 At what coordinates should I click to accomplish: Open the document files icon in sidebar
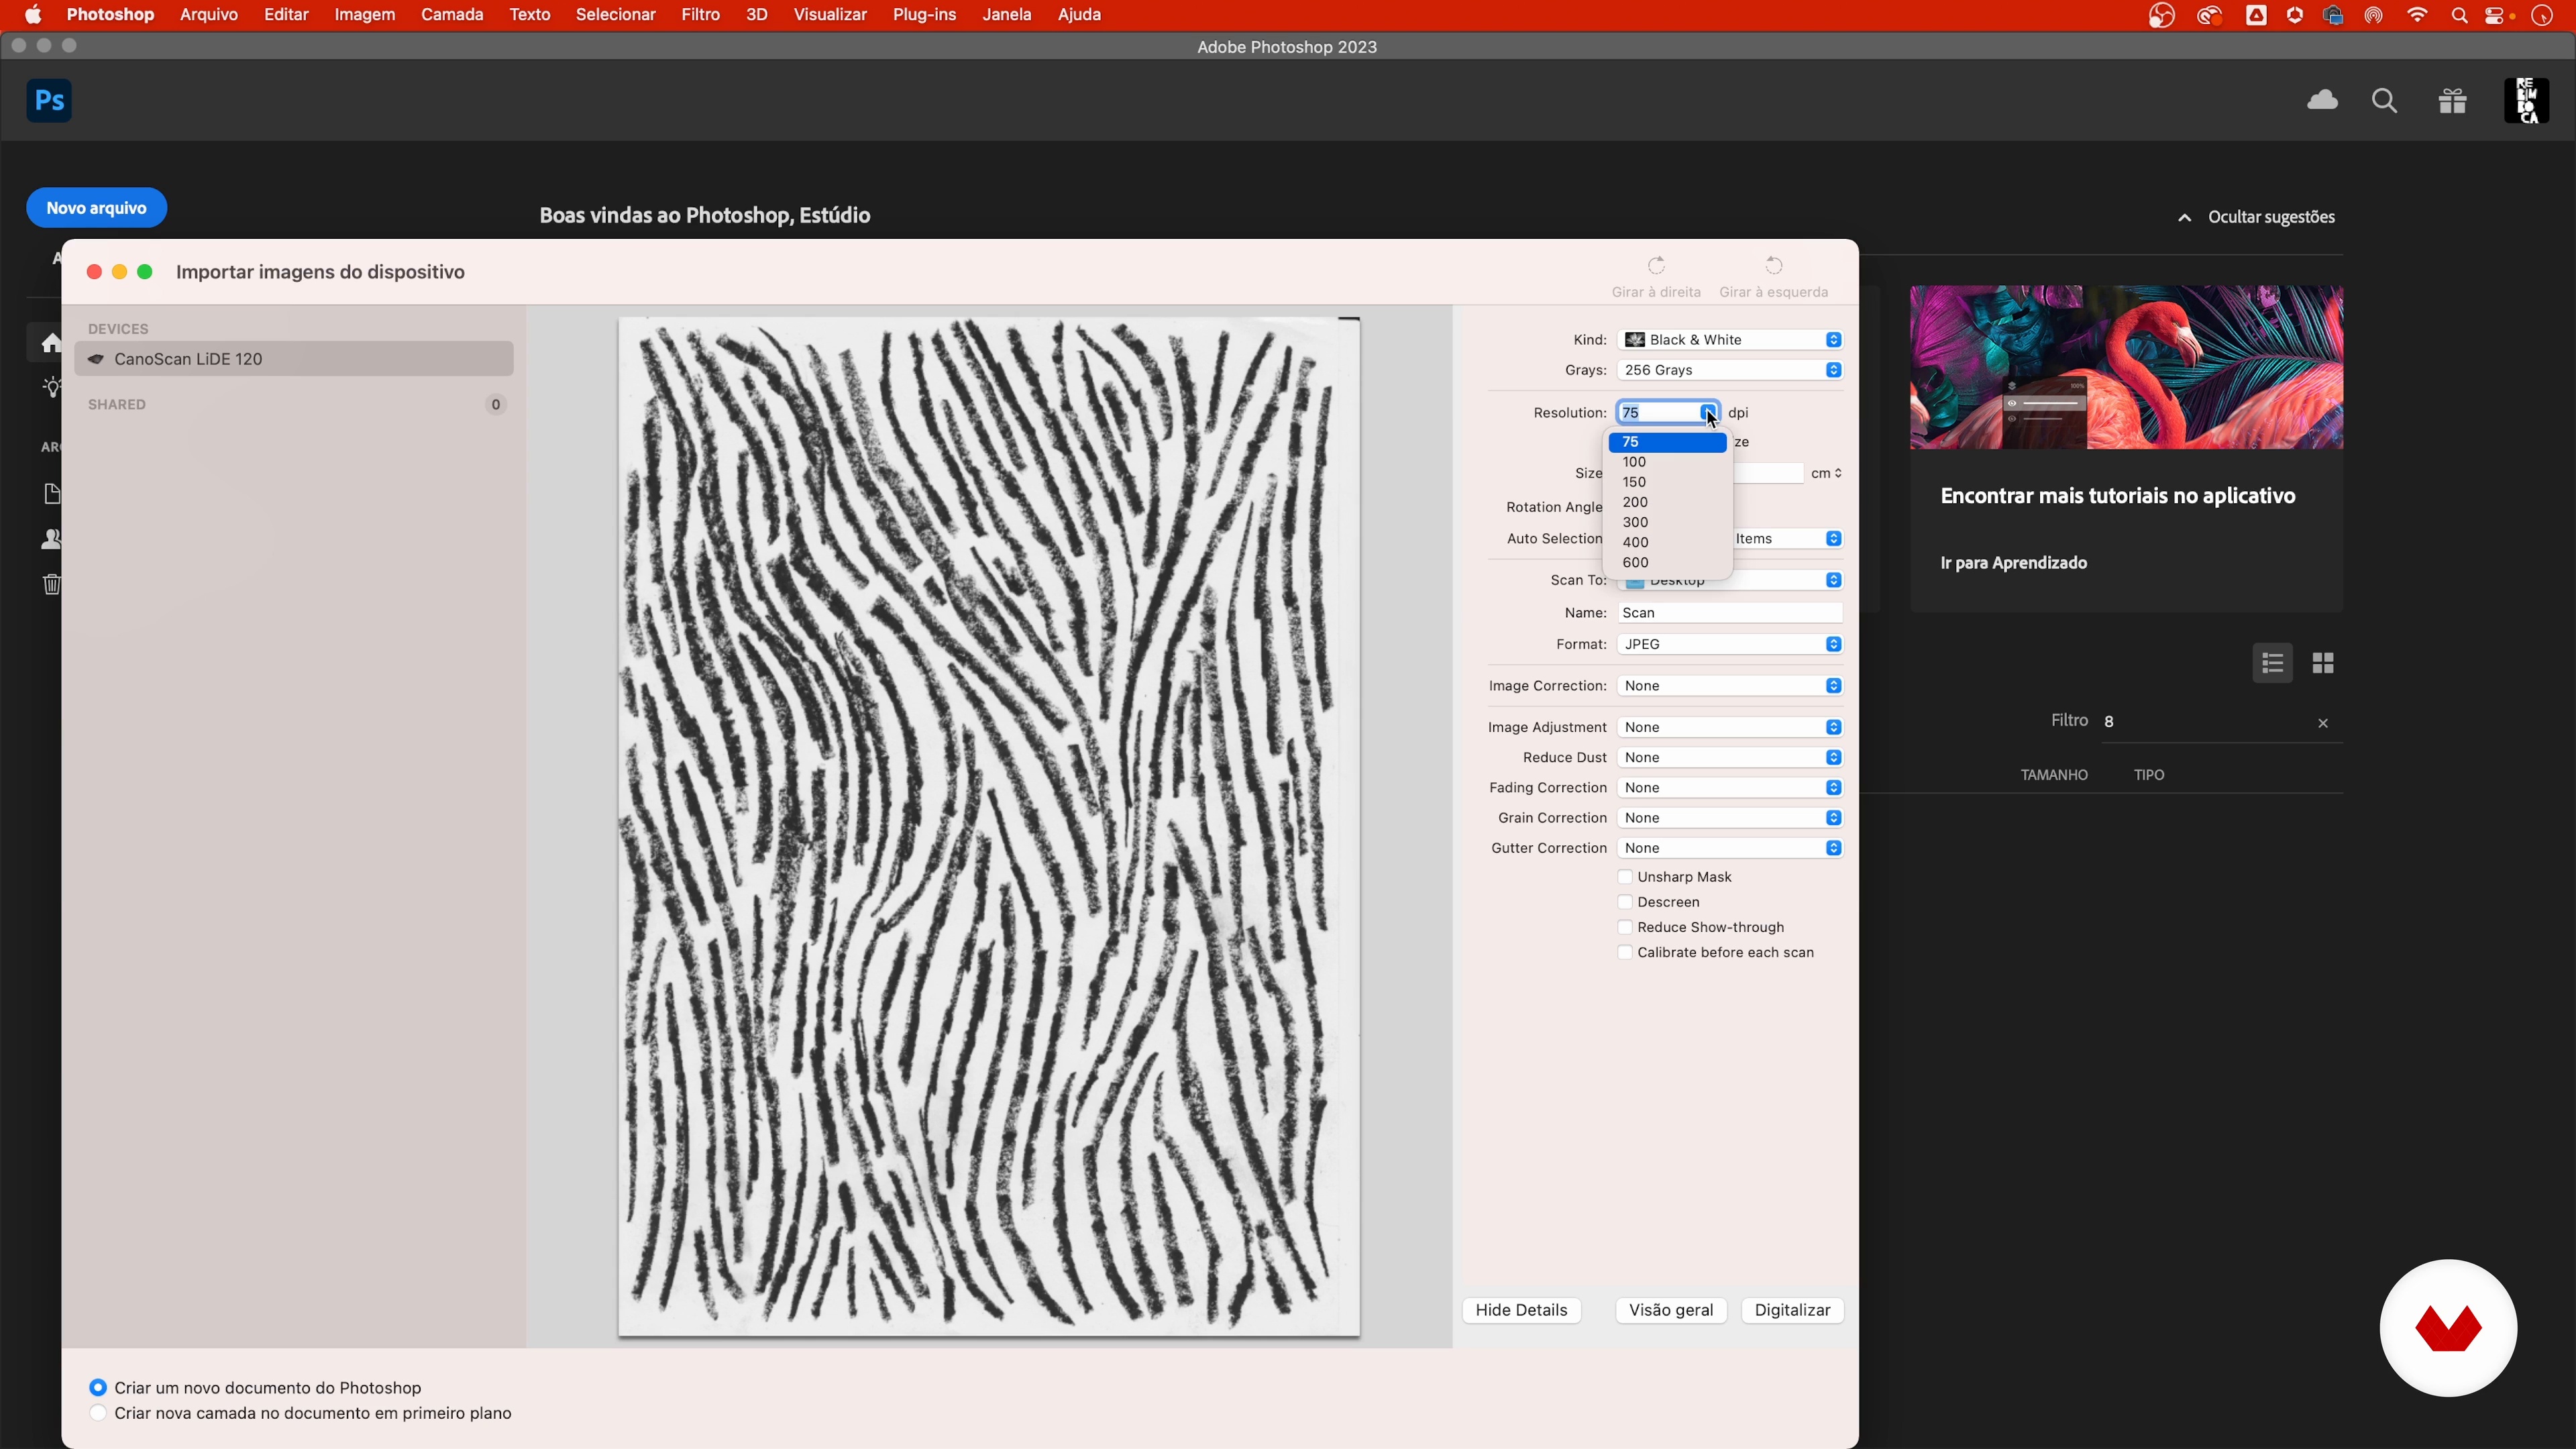tap(52, 493)
